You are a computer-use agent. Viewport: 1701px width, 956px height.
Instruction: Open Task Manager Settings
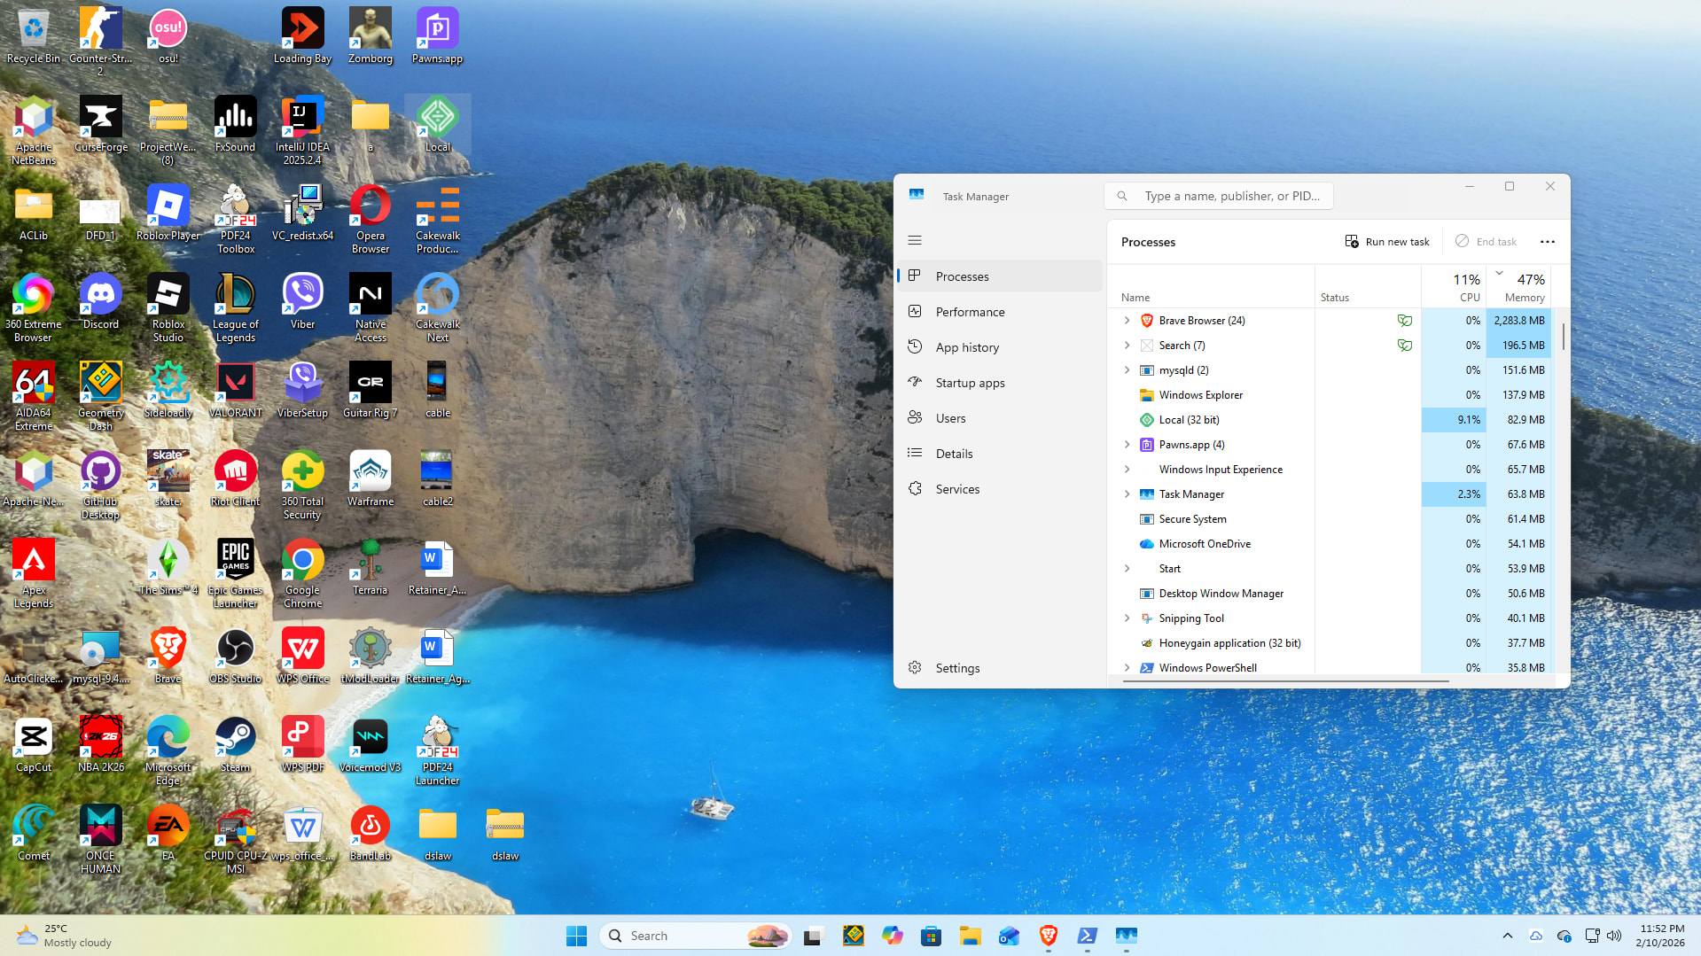tap(1000, 668)
